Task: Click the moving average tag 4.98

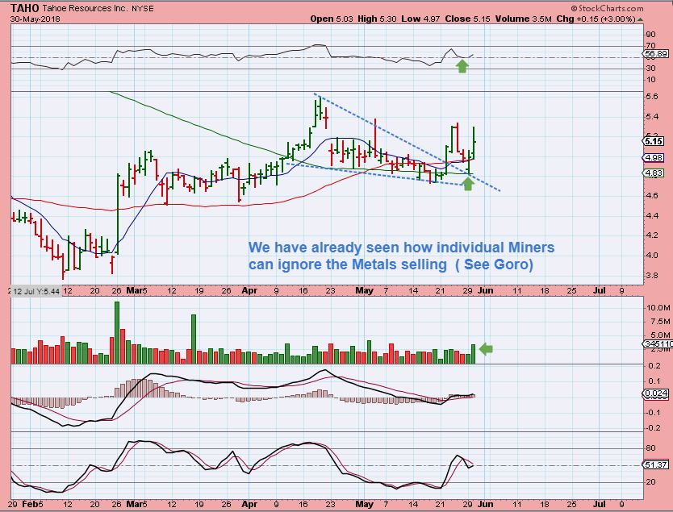Action: pyautogui.click(x=654, y=158)
